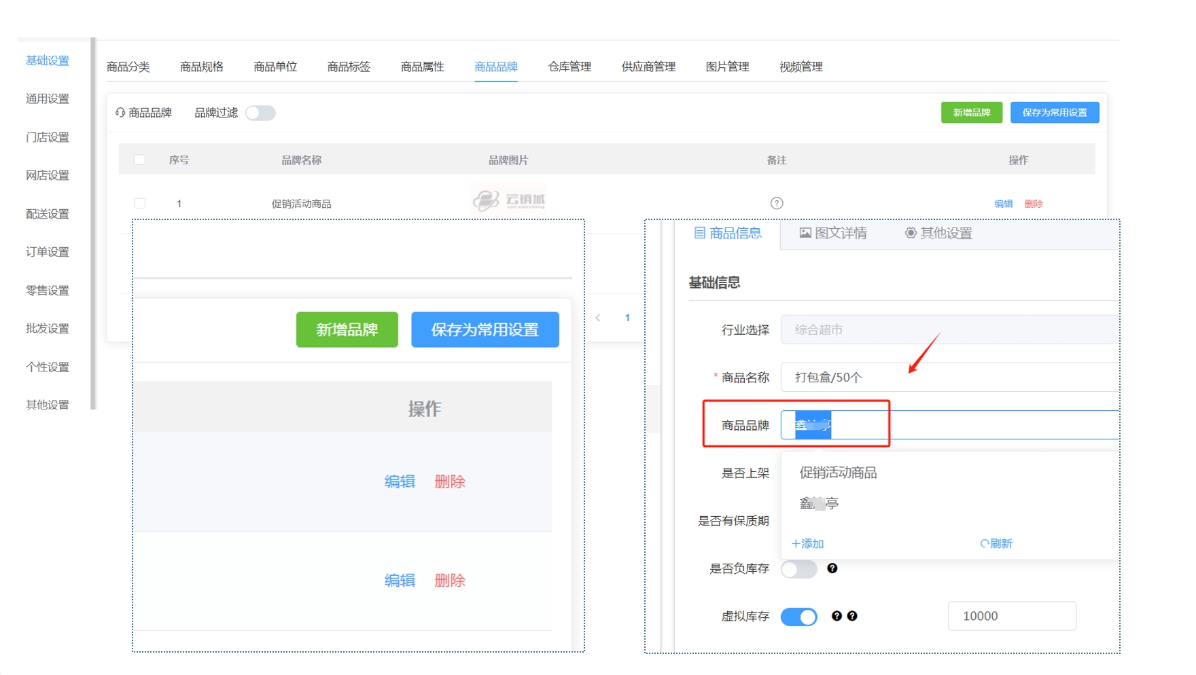1196x675 pixels.
Task: Toggle the 品牌过滤 switch
Action: coord(260,113)
